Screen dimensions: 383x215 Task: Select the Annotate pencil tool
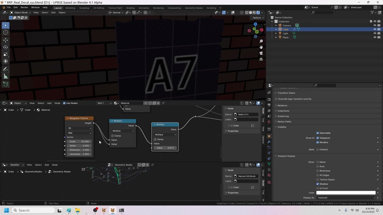click(x=5, y=69)
